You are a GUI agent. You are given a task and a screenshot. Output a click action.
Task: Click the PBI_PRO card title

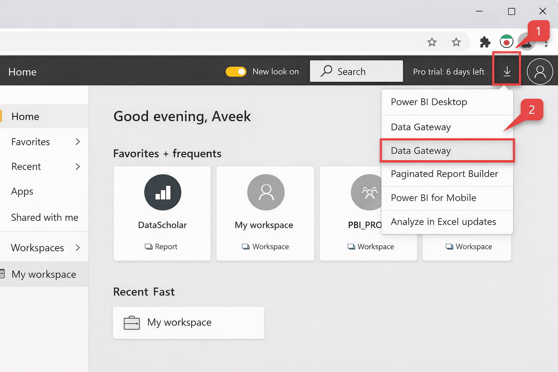(365, 225)
